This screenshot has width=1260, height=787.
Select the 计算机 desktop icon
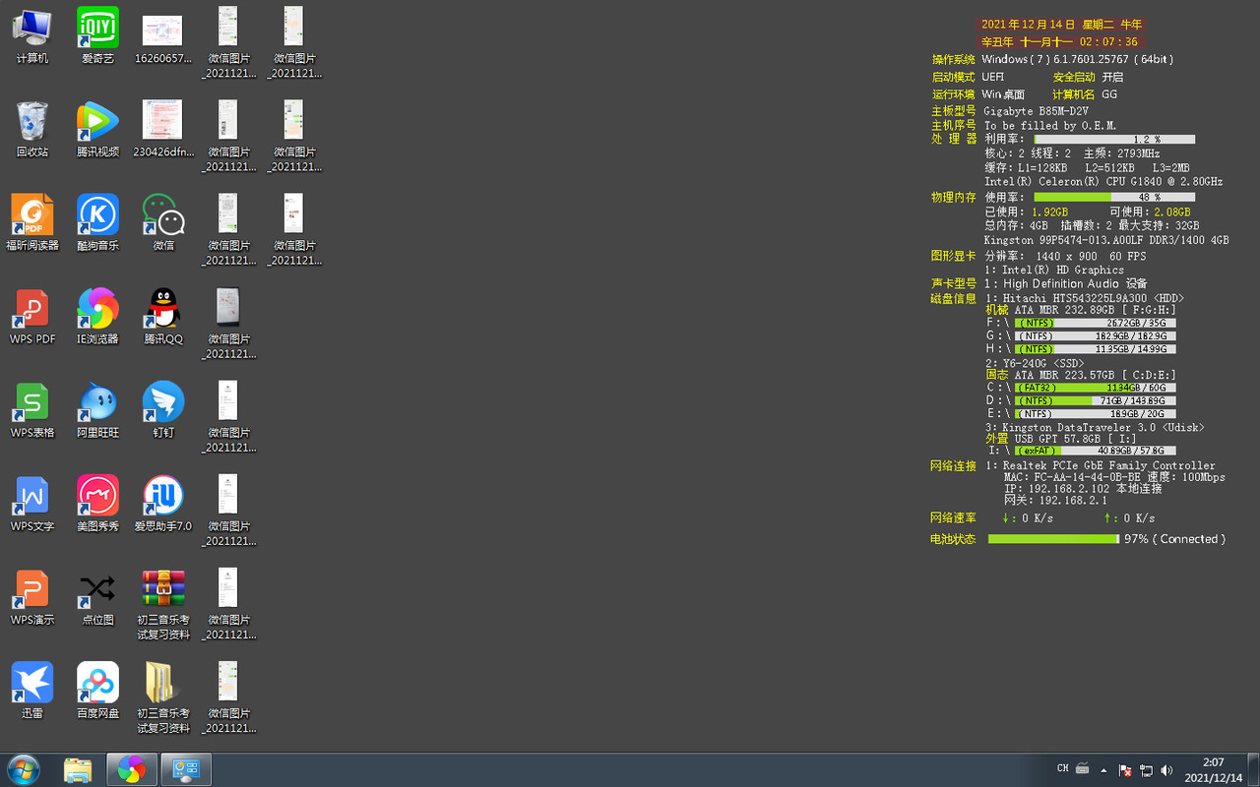click(32, 36)
